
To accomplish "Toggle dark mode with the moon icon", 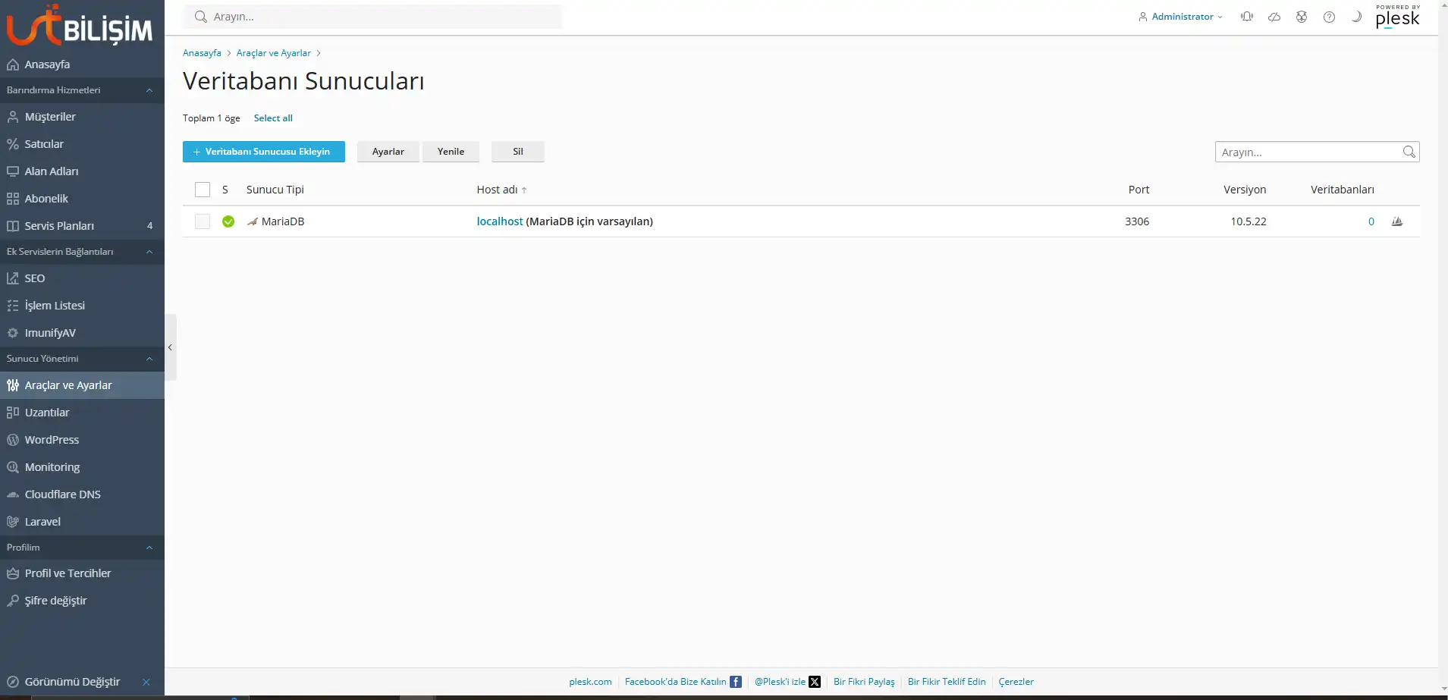I will (x=1356, y=16).
